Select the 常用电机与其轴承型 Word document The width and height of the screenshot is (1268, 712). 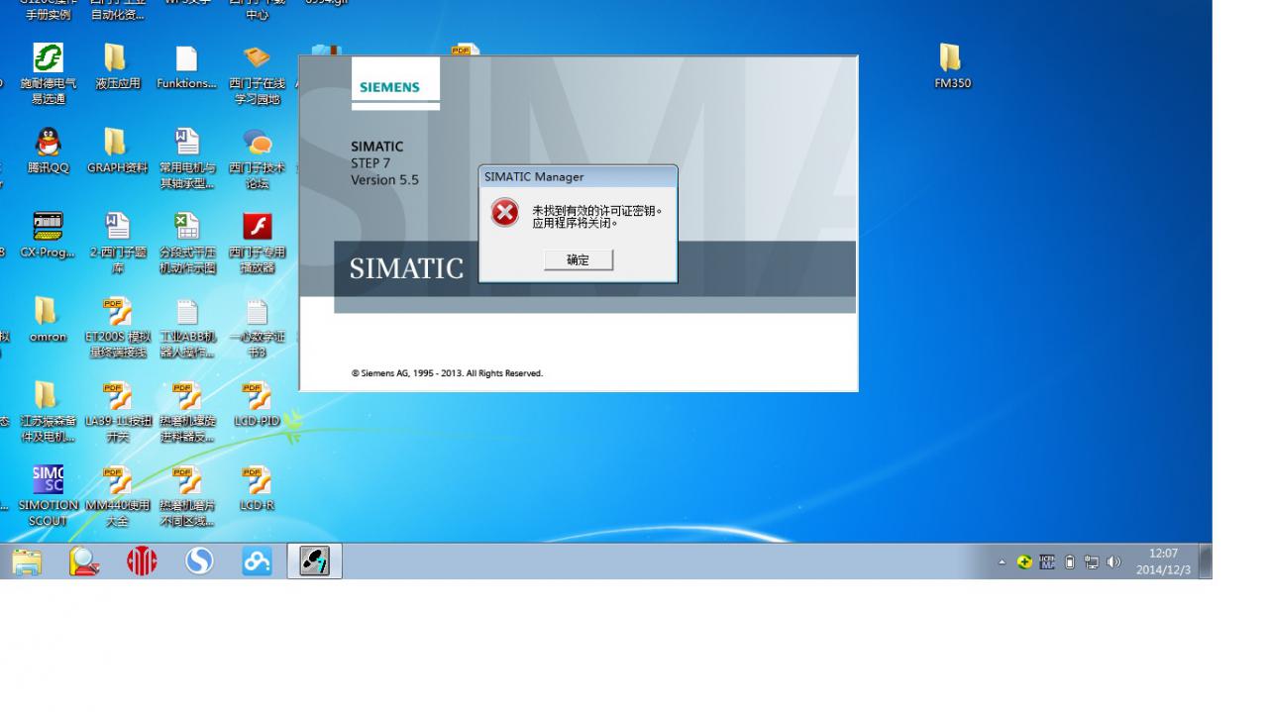186,159
